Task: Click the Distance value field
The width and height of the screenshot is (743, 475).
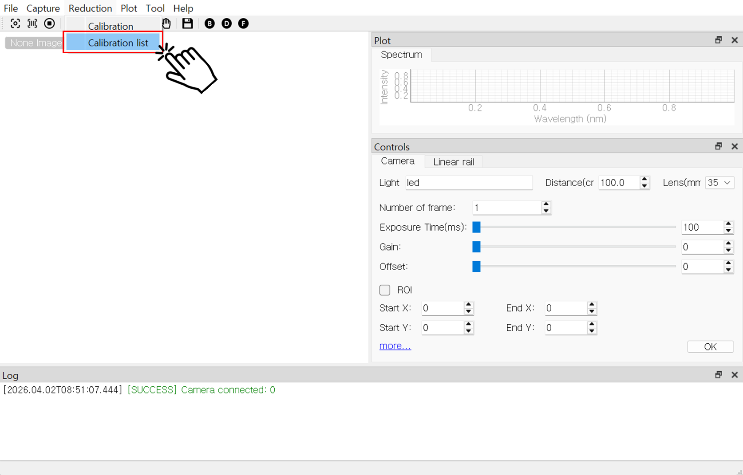Action: click(x=619, y=183)
